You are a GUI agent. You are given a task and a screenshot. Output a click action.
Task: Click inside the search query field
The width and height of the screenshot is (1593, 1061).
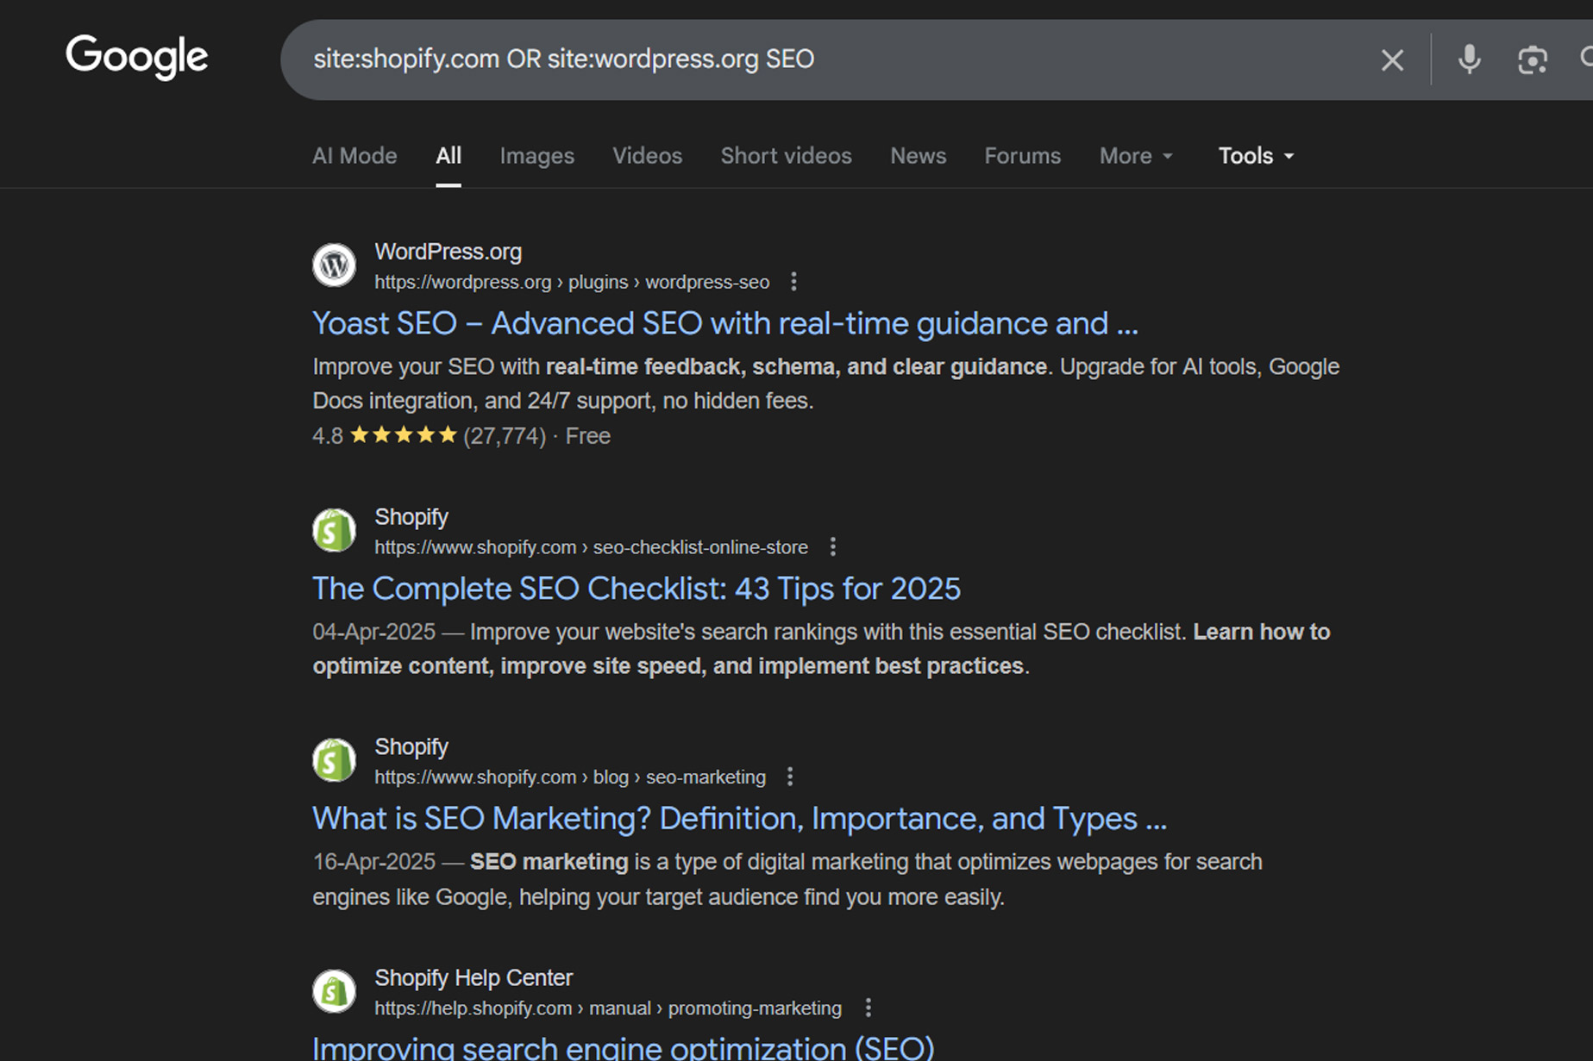776,59
